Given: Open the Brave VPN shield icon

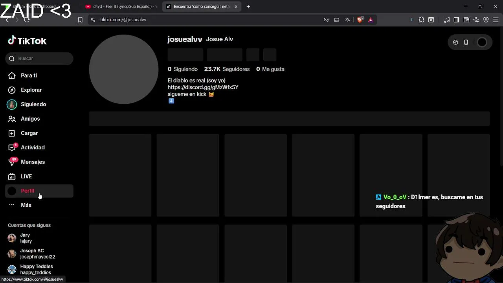Looking at the screenshot, I should point(486,20).
